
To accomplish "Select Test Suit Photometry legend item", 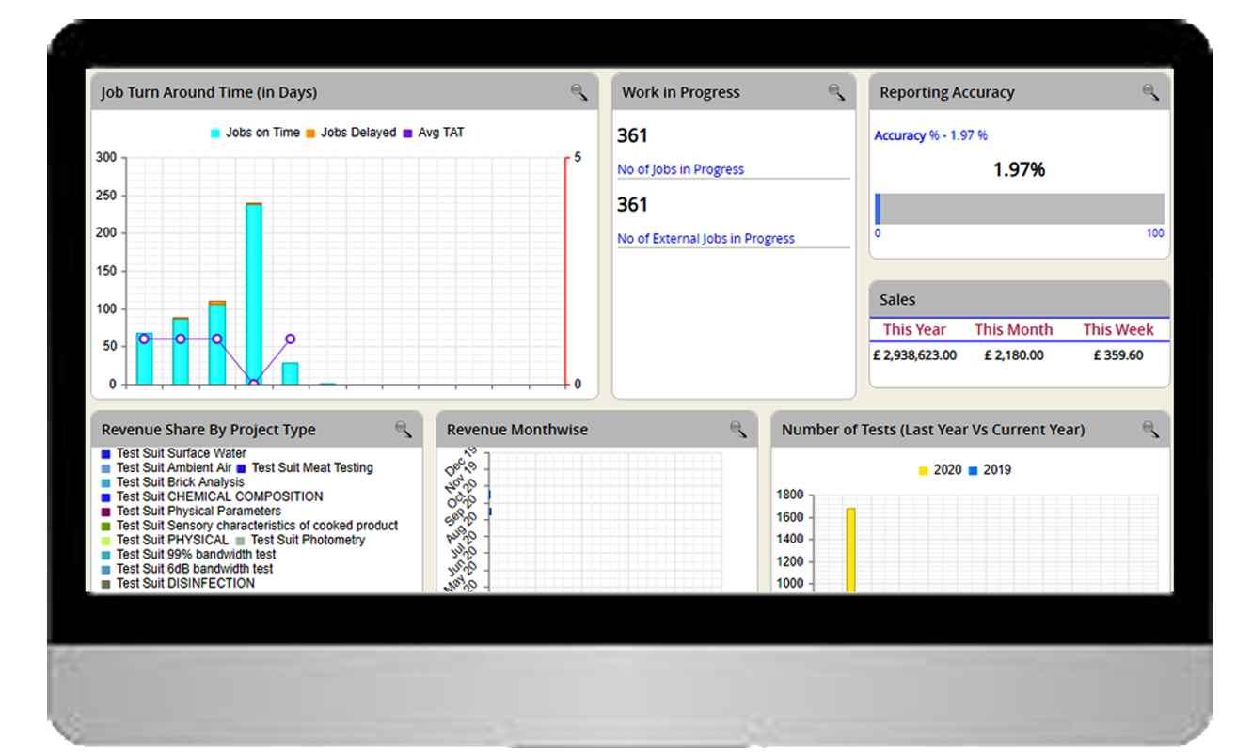I will (301, 540).
